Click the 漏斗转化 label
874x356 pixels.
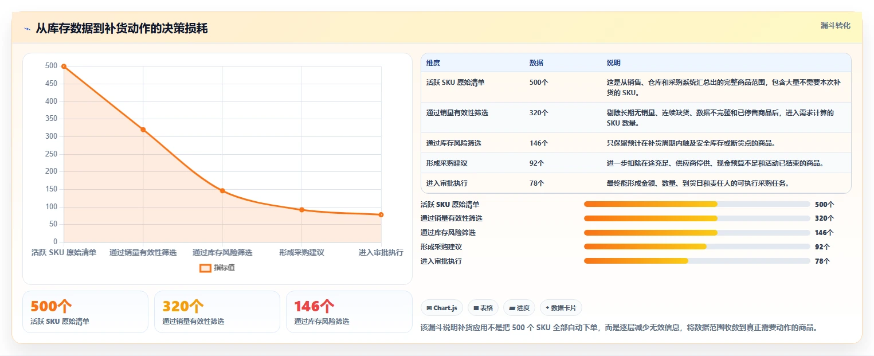pos(836,26)
